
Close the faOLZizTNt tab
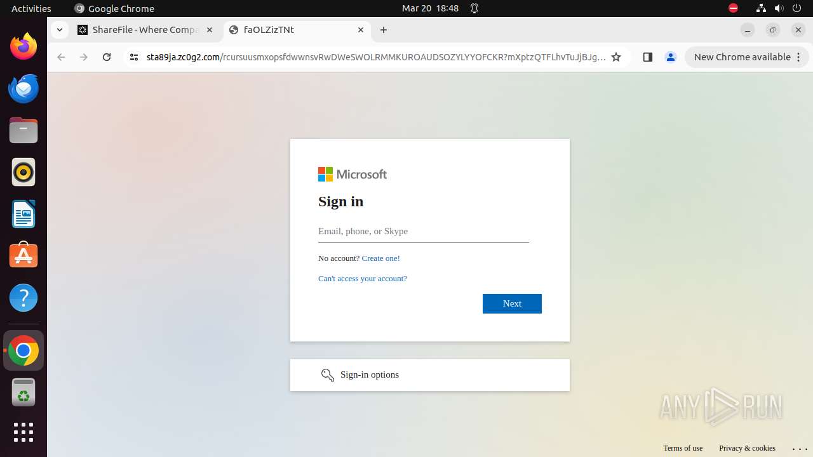360,30
